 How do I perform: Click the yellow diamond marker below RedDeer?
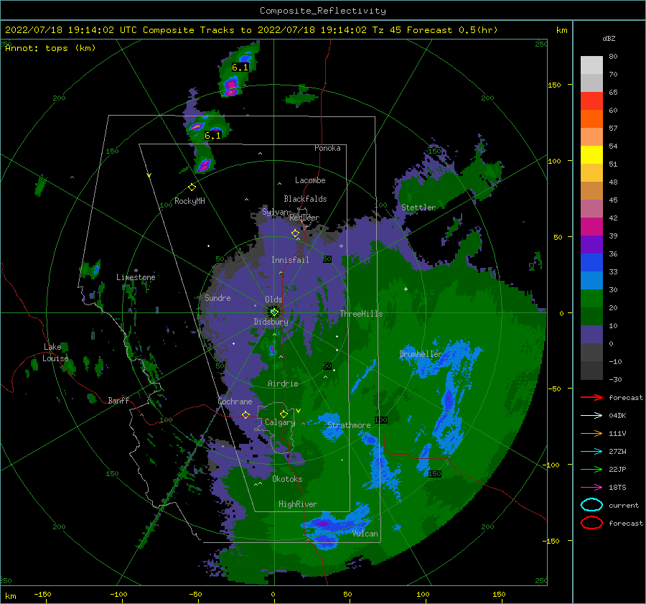pyautogui.click(x=296, y=233)
